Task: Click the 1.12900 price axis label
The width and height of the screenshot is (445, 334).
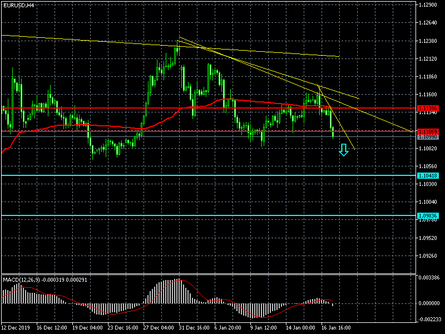Action: pyautogui.click(x=428, y=5)
